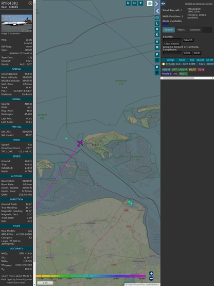This screenshot has width=214, height=286.
Task: Click the green triangle marker on the map
Action: [66, 138]
